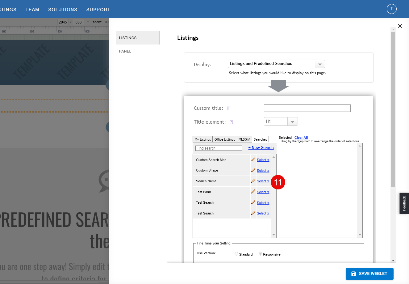Click the Test Form row text

(203, 192)
